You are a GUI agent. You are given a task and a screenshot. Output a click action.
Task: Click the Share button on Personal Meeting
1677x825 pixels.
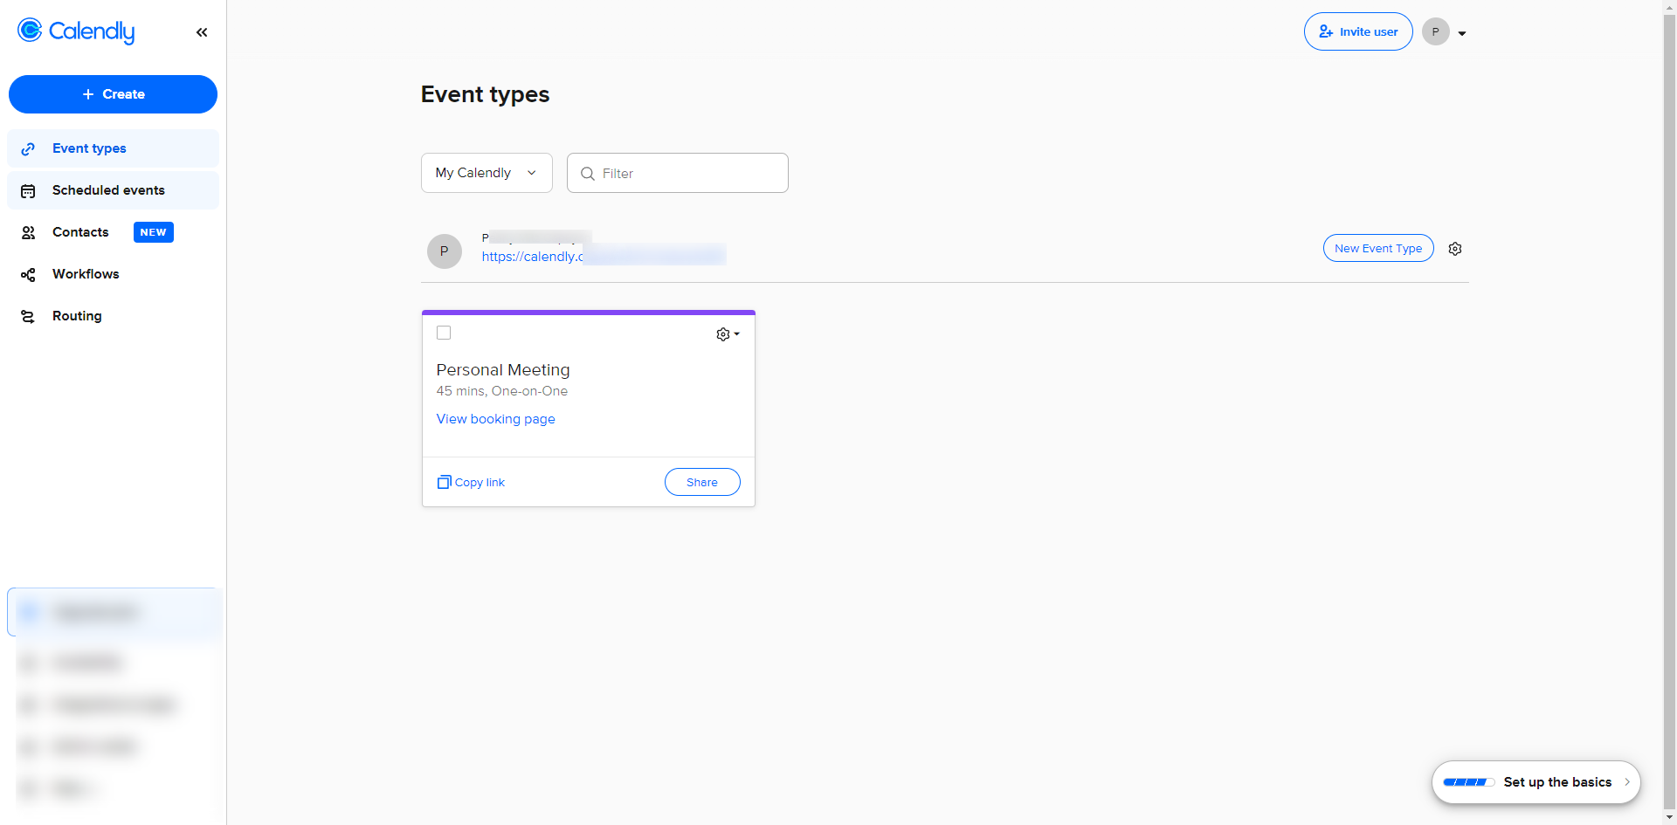(x=702, y=482)
